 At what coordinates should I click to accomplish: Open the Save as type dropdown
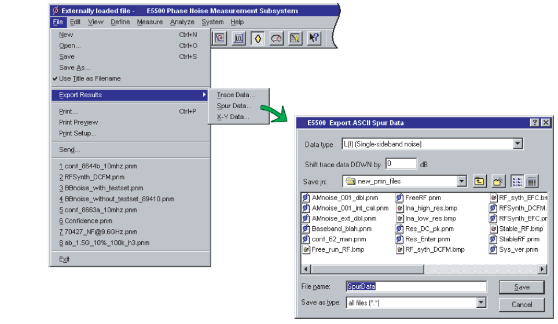pyautogui.click(x=481, y=303)
